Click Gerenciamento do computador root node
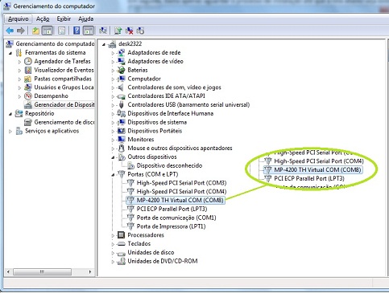 [x=55, y=43]
